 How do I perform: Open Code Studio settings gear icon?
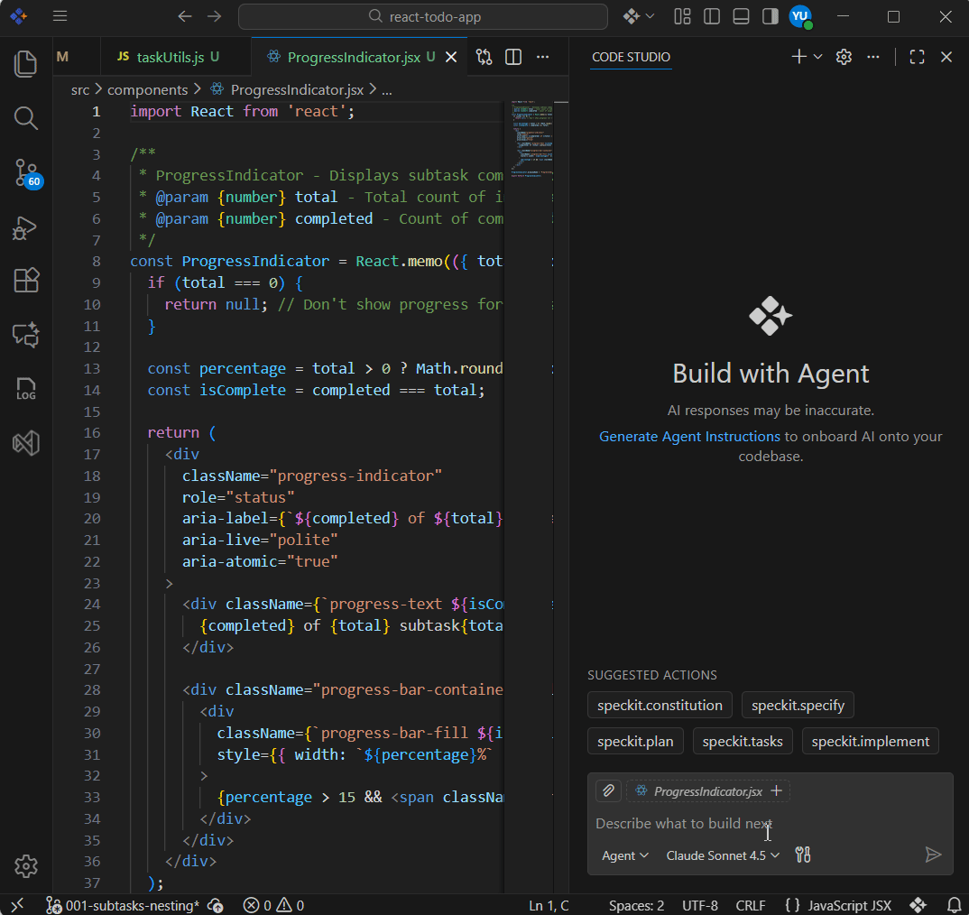tap(843, 56)
